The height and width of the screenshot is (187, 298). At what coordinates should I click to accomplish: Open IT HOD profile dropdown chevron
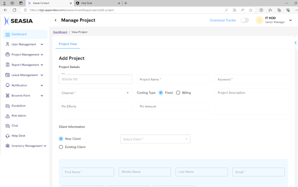coord(290,20)
